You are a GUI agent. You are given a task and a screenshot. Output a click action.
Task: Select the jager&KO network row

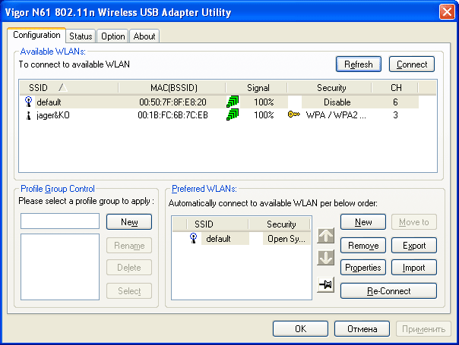(x=220, y=115)
